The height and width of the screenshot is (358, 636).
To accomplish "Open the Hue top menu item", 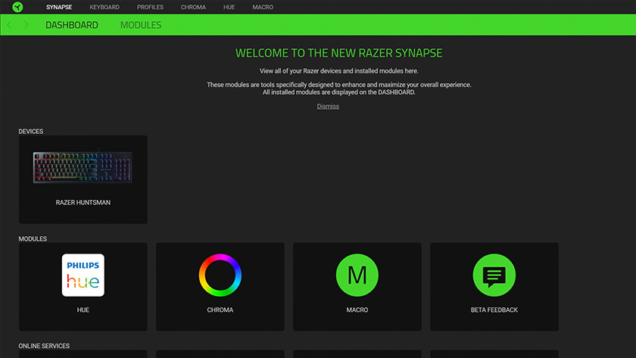I will coord(229,8).
